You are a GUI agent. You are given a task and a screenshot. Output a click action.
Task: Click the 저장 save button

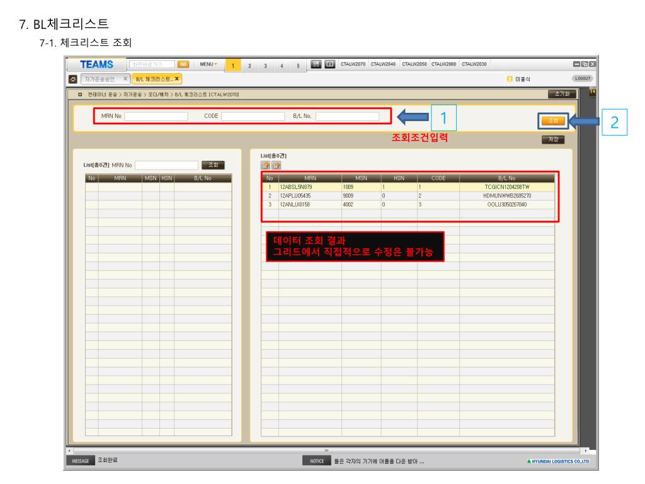[x=553, y=139]
